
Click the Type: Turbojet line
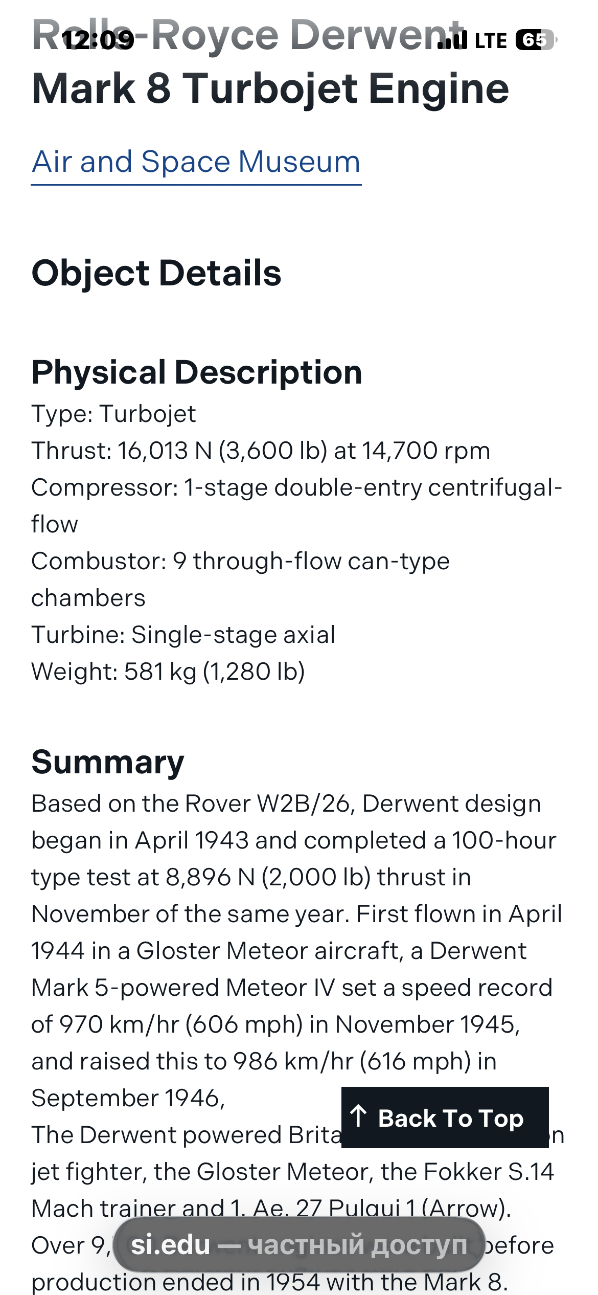click(x=113, y=414)
